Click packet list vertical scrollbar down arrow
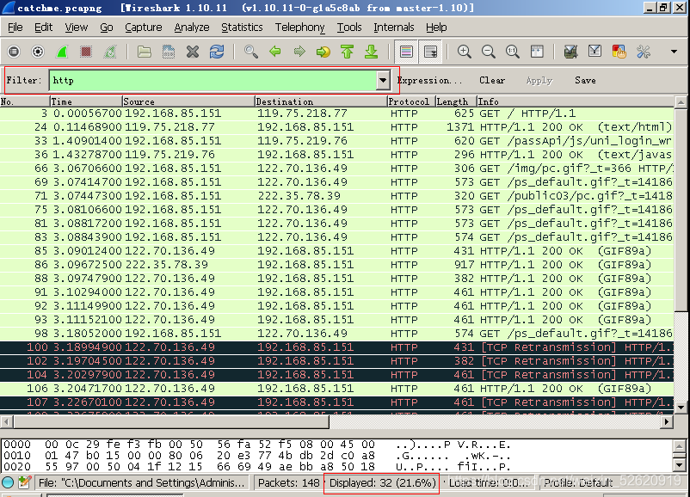Viewport: 690px width, 497px height. point(681,408)
